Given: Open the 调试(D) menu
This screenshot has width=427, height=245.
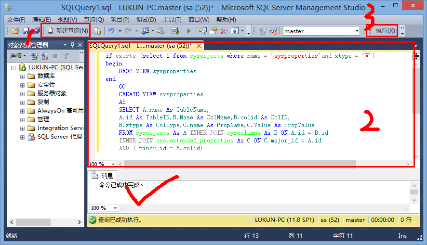Looking at the screenshot, I should point(146,20).
